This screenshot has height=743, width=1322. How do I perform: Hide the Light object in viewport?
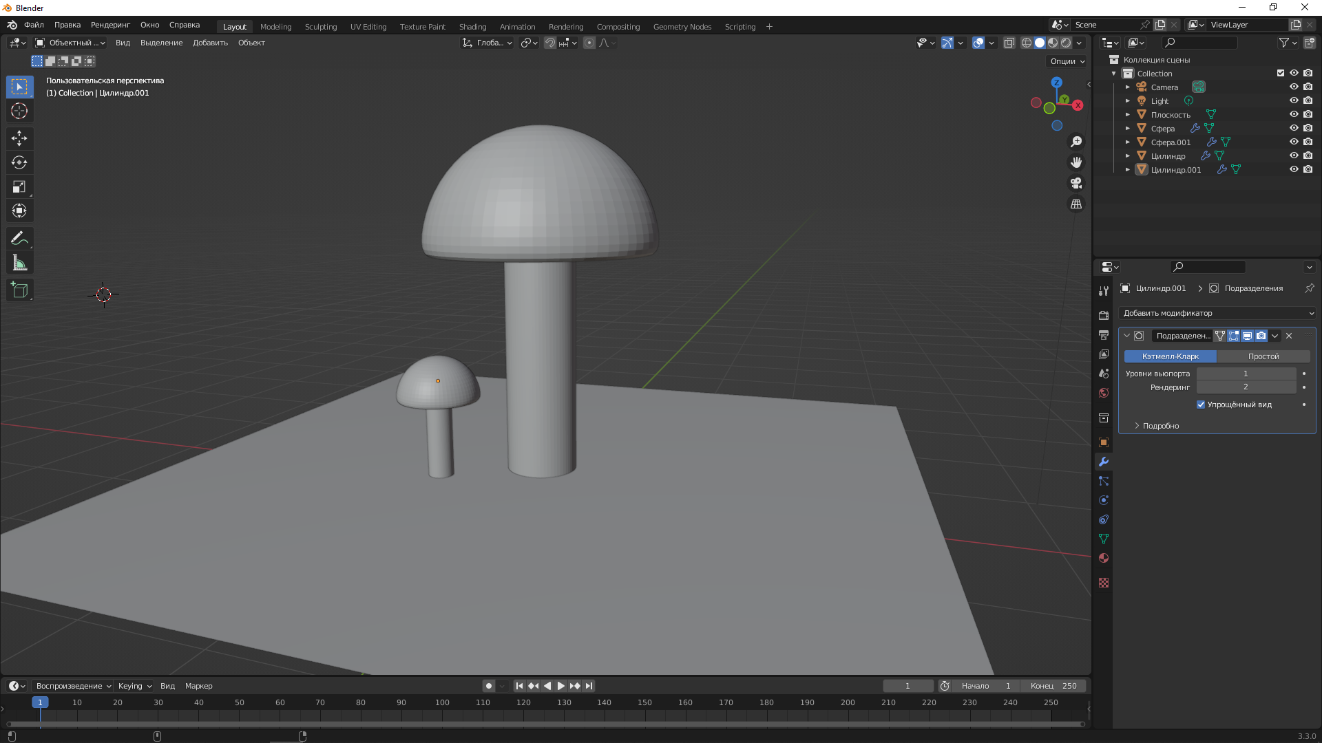(1294, 100)
